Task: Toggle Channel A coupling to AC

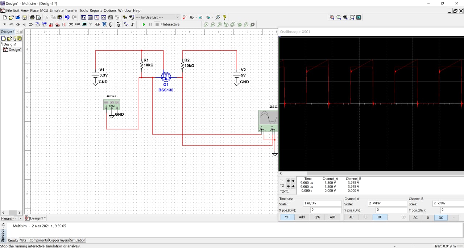Action: (x=351, y=217)
